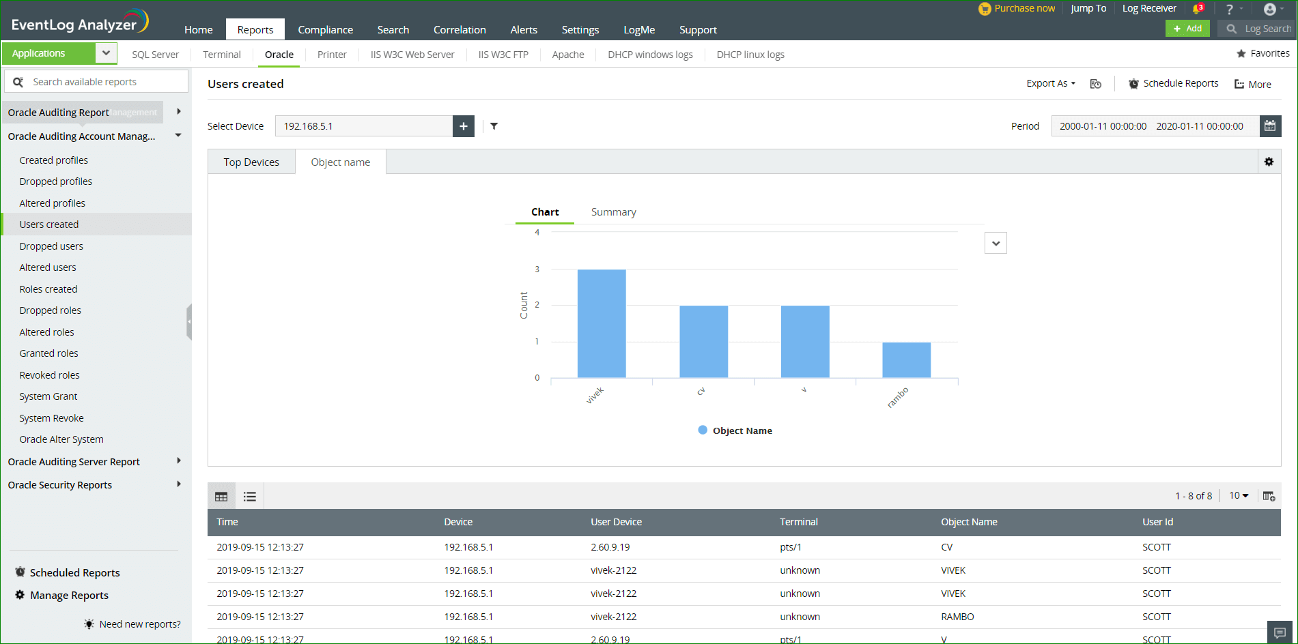Click the Favorites star

(x=1241, y=53)
